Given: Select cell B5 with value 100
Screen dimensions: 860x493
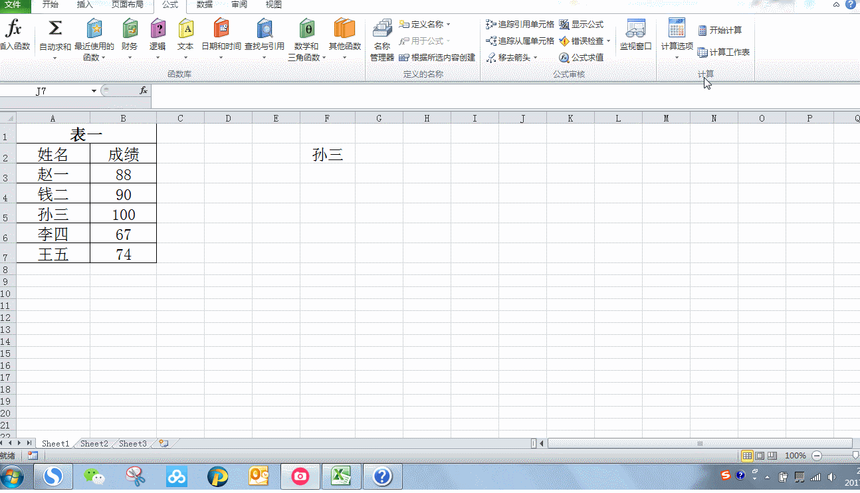Looking at the screenshot, I should point(124,214).
